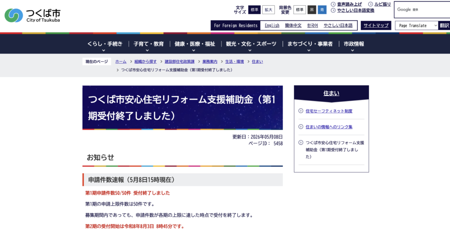Expand the まちづくり・事業者 menu
This screenshot has width=450, height=237.
pyautogui.click(x=310, y=44)
